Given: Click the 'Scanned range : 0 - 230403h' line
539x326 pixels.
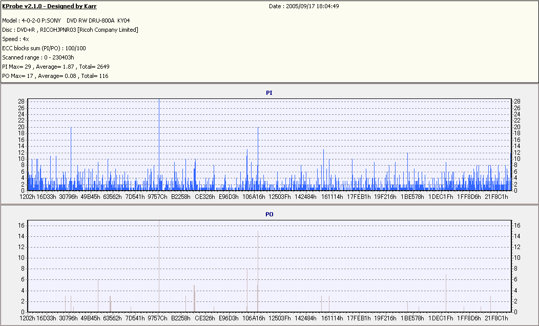Looking at the screenshot, I should click(38, 57).
